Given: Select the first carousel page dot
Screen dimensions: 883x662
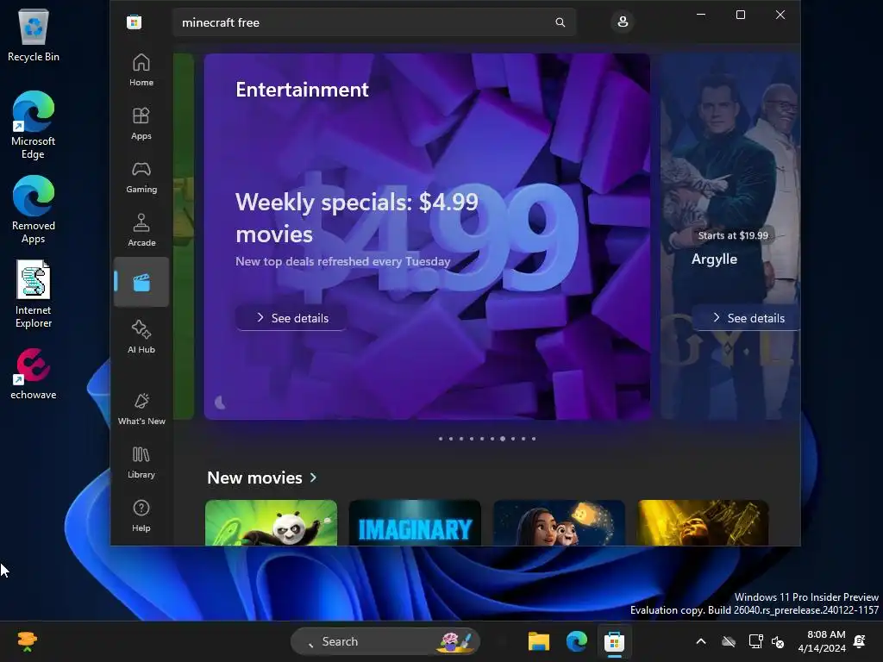Looking at the screenshot, I should (x=441, y=439).
